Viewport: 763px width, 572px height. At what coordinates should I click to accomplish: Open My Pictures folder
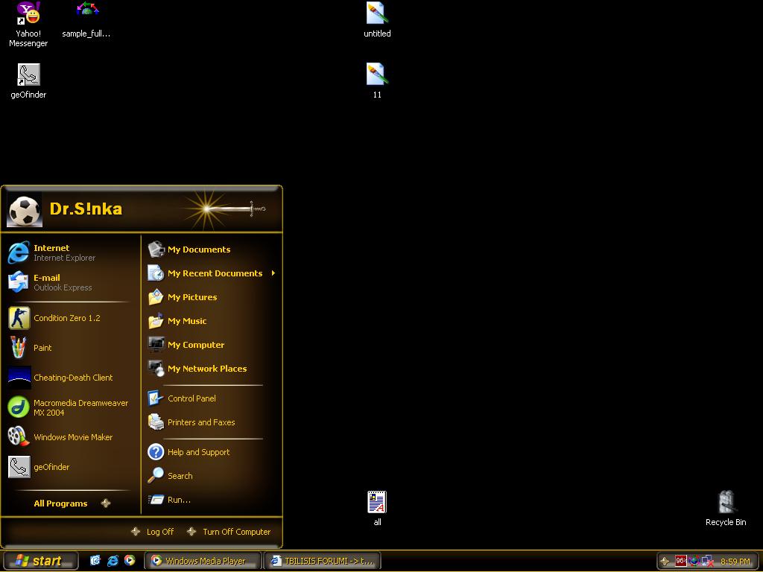212,297
